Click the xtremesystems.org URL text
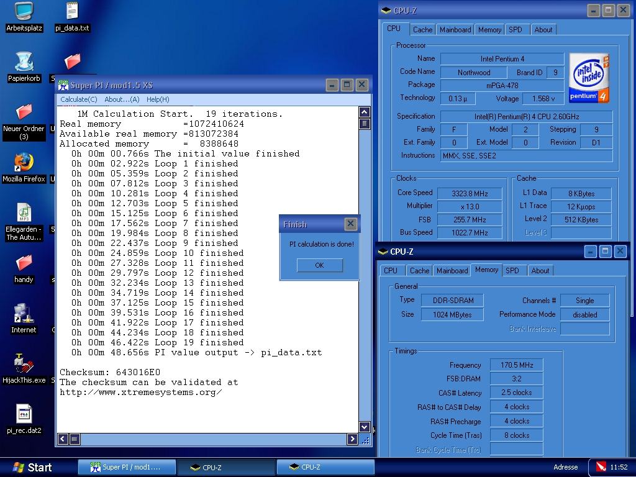Viewport: 636px width, 477px height. pos(141,393)
